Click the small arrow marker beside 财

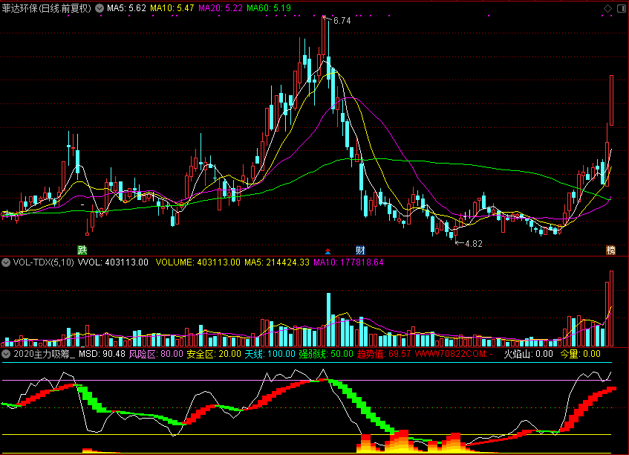click(x=328, y=250)
